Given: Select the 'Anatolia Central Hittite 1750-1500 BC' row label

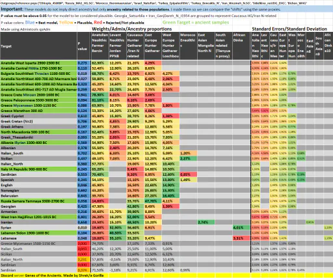Looking at the screenshot, I should pos(38,68).
